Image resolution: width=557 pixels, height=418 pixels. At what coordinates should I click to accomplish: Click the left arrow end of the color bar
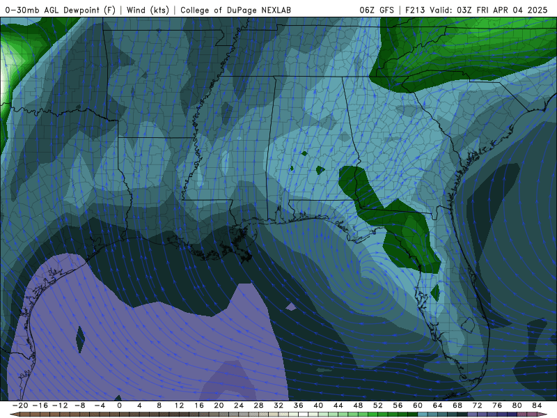point(14,415)
